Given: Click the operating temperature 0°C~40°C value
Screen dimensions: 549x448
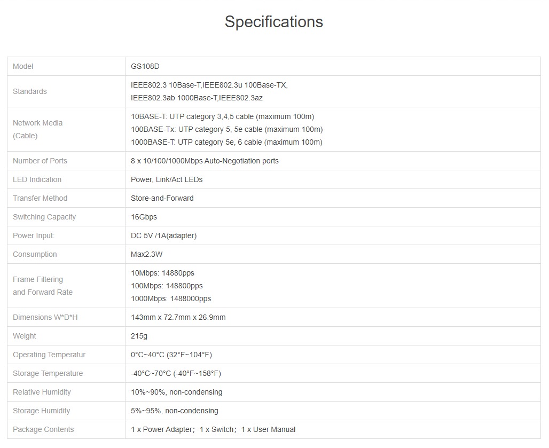Looking at the screenshot, I should pyautogui.click(x=171, y=355).
